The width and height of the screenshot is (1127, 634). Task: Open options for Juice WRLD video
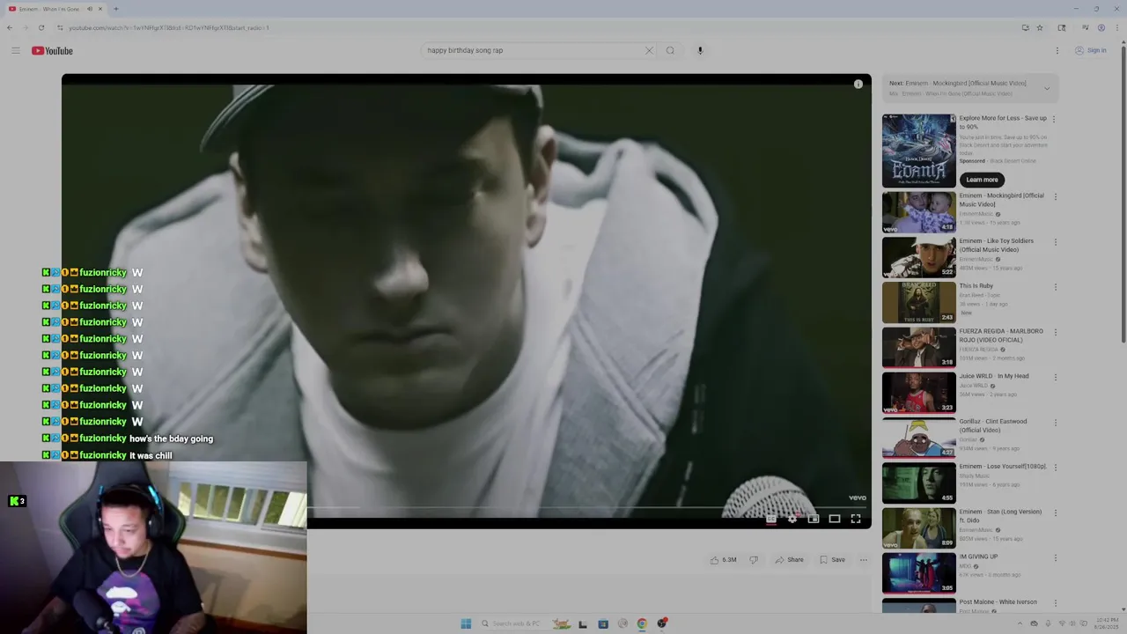point(1054,377)
